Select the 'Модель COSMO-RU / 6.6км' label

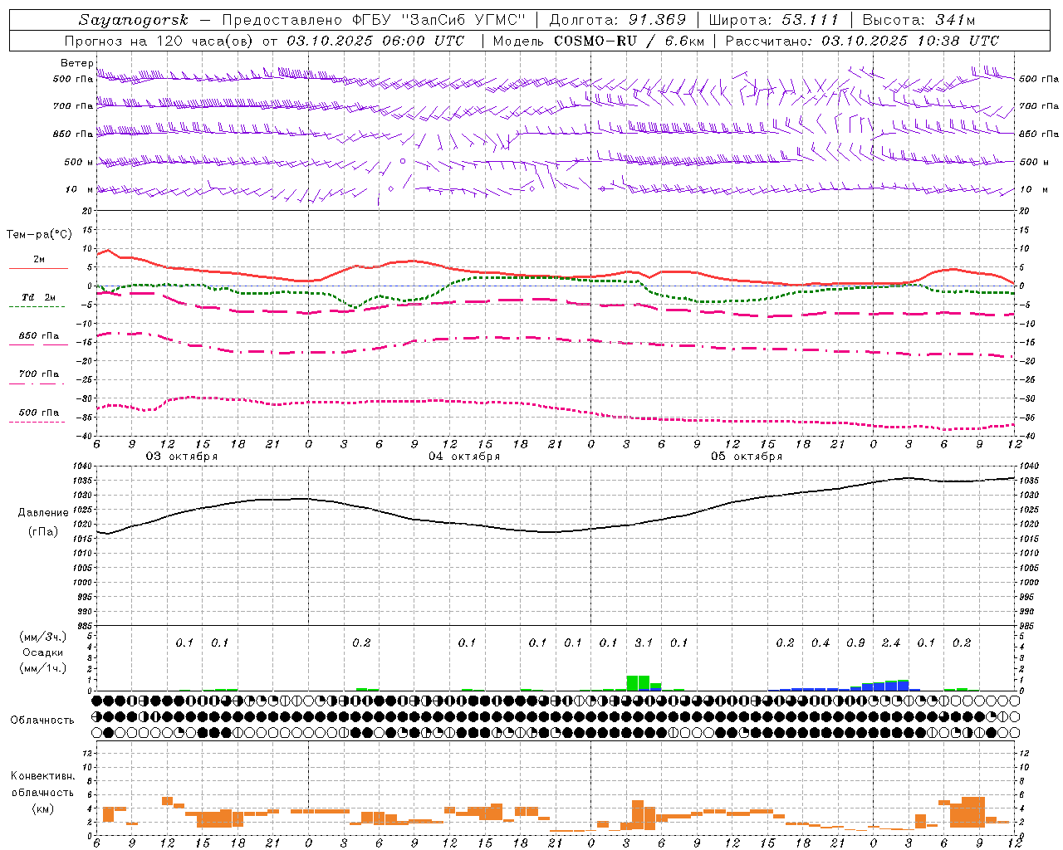click(599, 41)
